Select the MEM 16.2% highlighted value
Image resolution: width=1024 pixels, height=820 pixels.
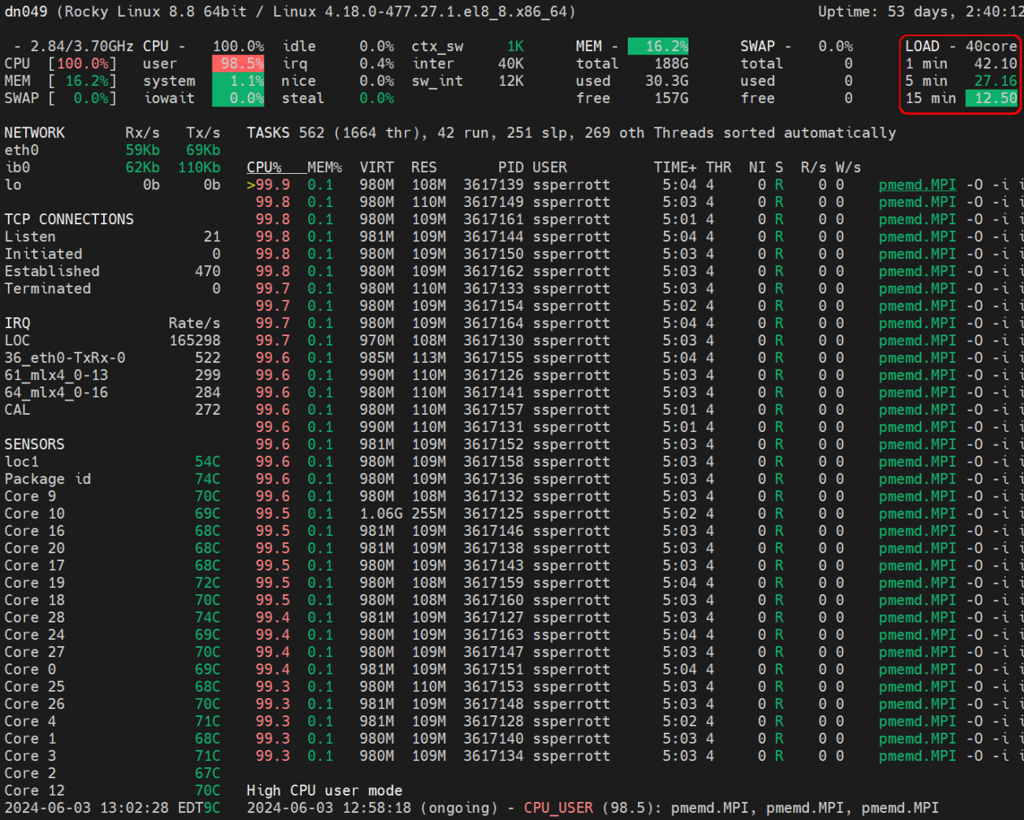659,46
